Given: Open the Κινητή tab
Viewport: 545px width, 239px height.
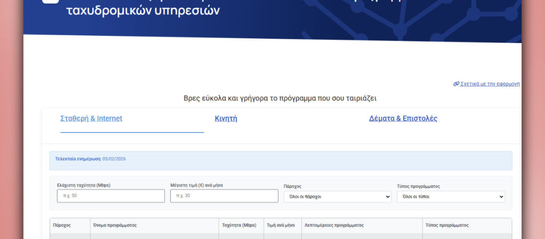Looking at the screenshot, I should tap(226, 119).
